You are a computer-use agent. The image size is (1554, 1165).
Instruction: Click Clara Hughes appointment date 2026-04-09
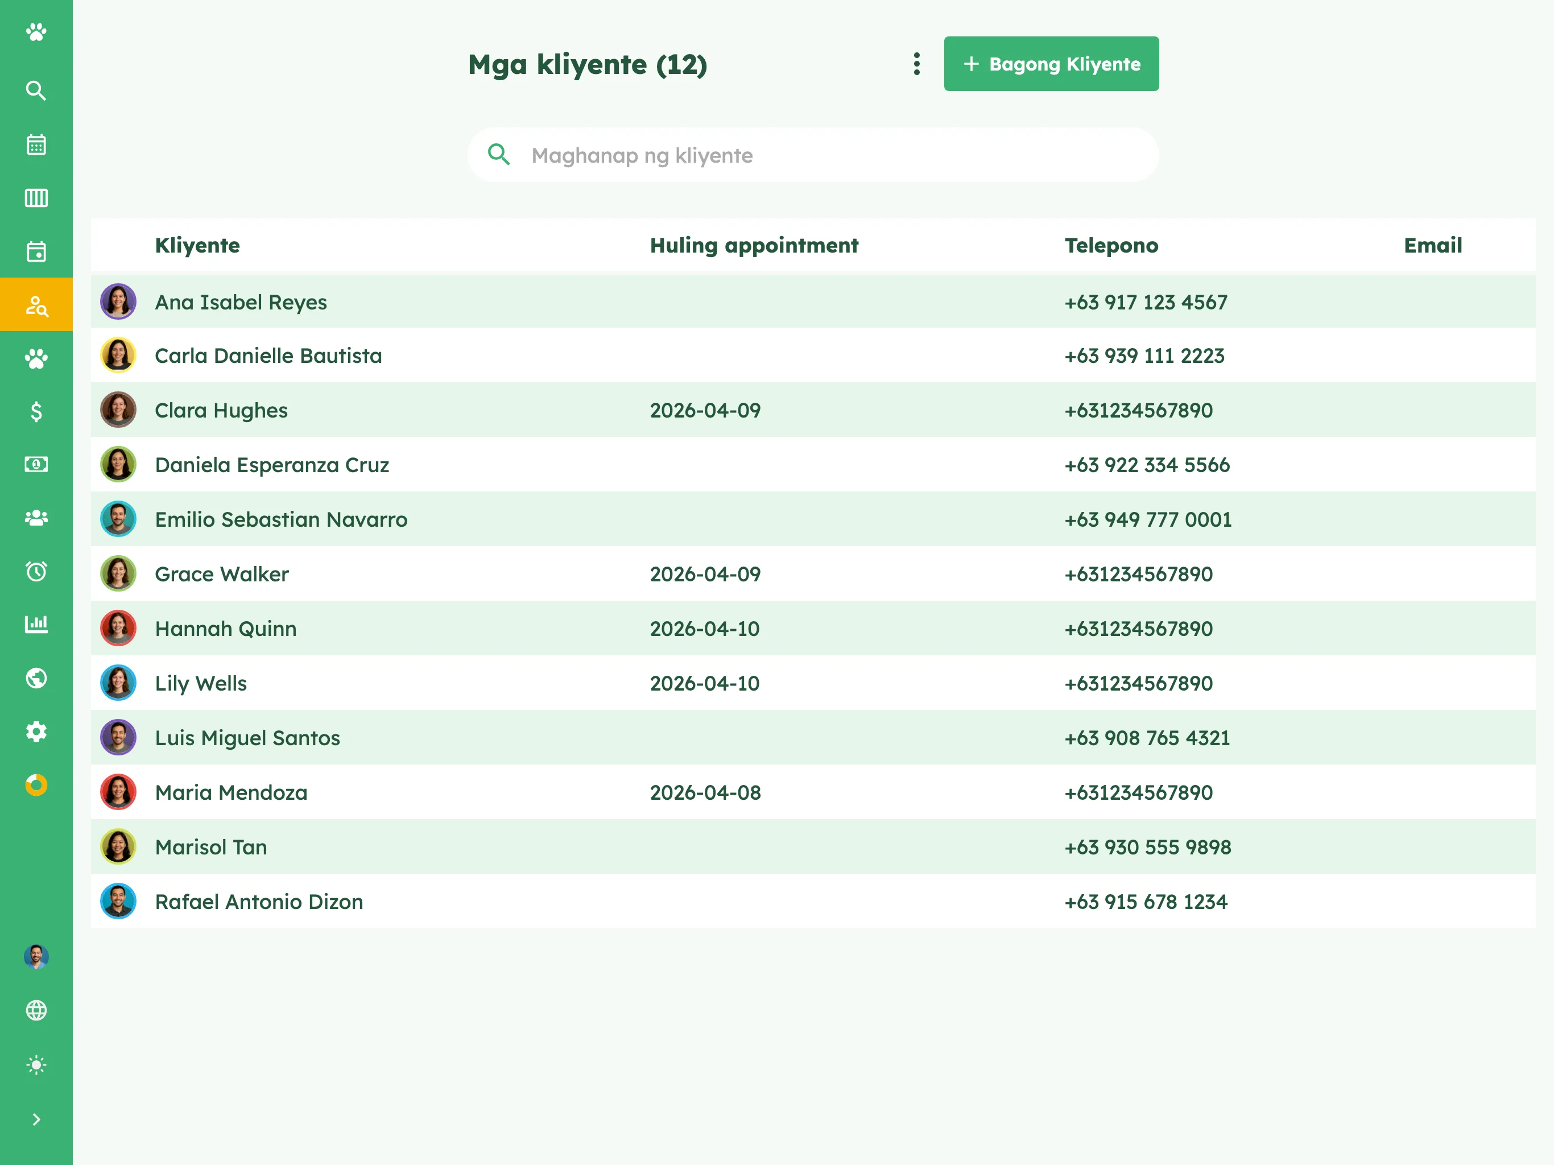click(x=705, y=410)
